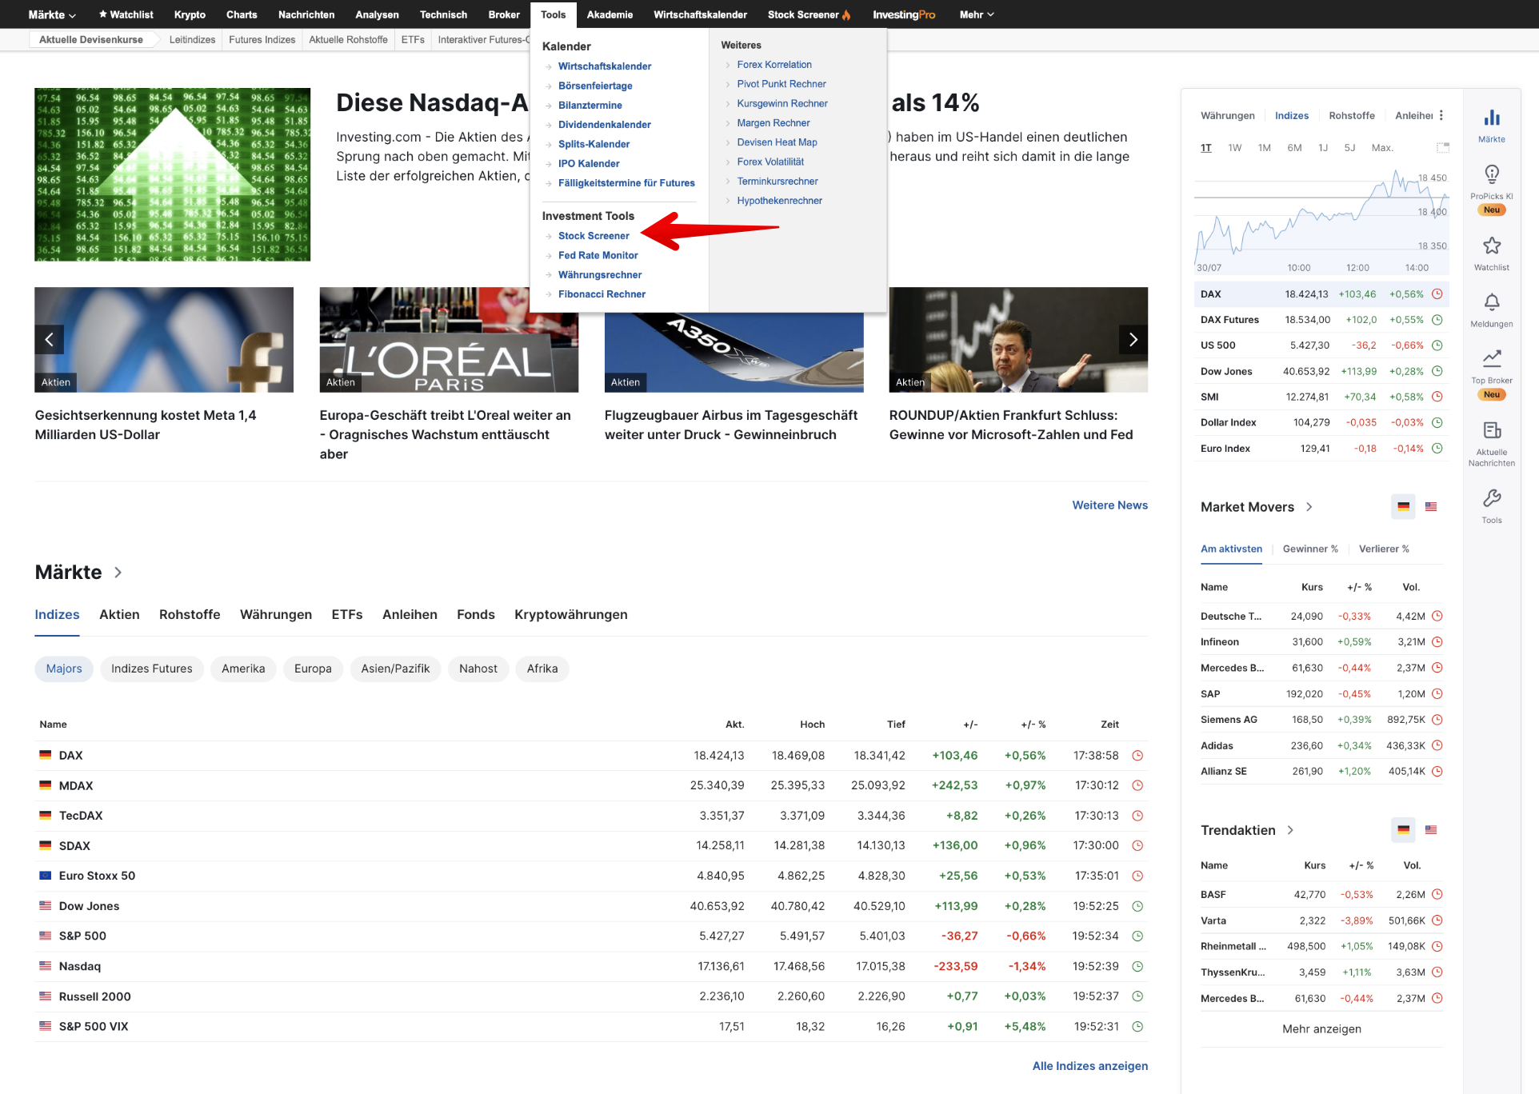Switch to the Rohstoffe markets tab
The height and width of the screenshot is (1094, 1539).
pyautogui.click(x=190, y=614)
